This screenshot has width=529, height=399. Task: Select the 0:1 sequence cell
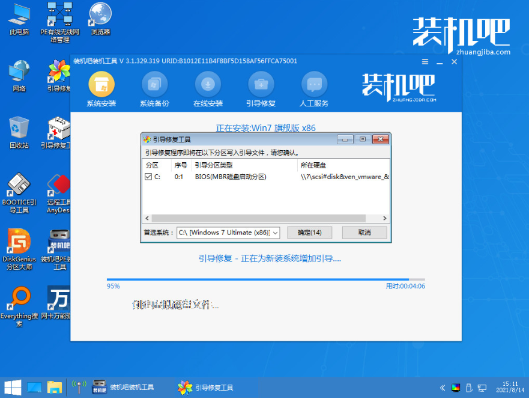pos(179,177)
